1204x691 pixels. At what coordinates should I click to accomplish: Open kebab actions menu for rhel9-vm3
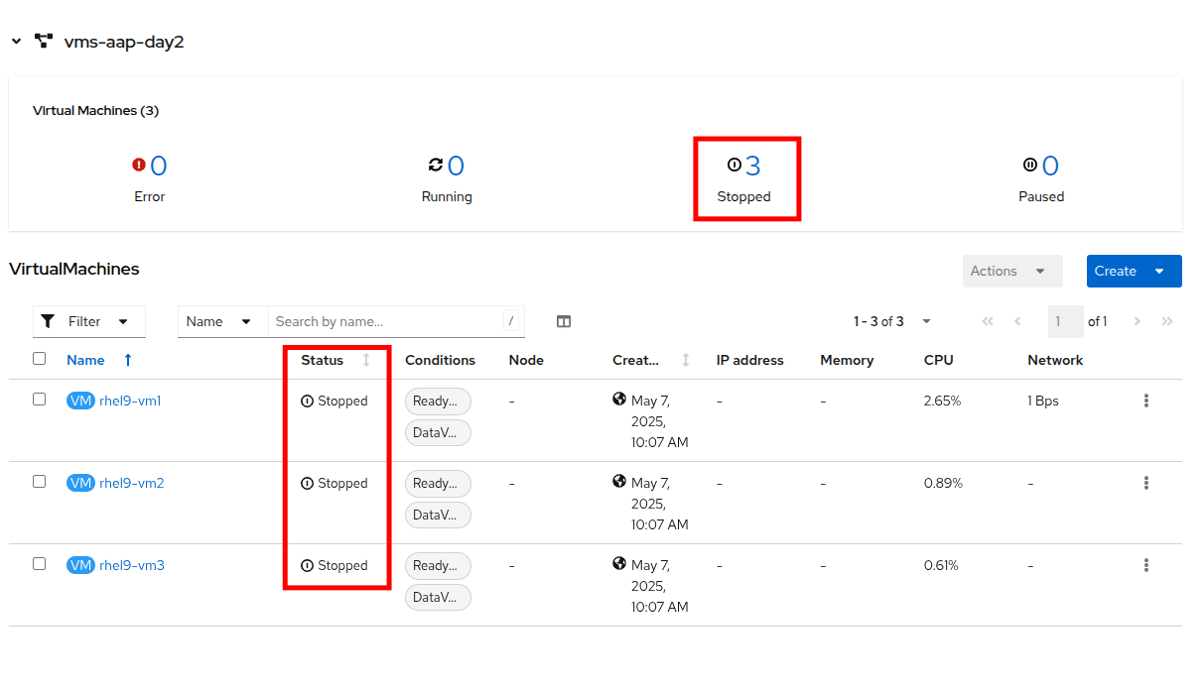[x=1145, y=565]
